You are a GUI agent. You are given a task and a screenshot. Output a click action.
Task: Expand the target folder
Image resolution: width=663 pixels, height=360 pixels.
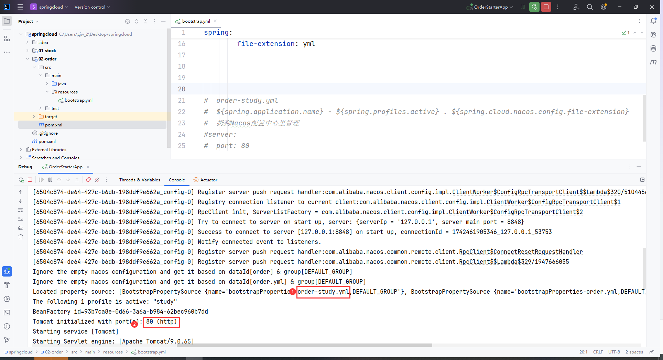34,116
